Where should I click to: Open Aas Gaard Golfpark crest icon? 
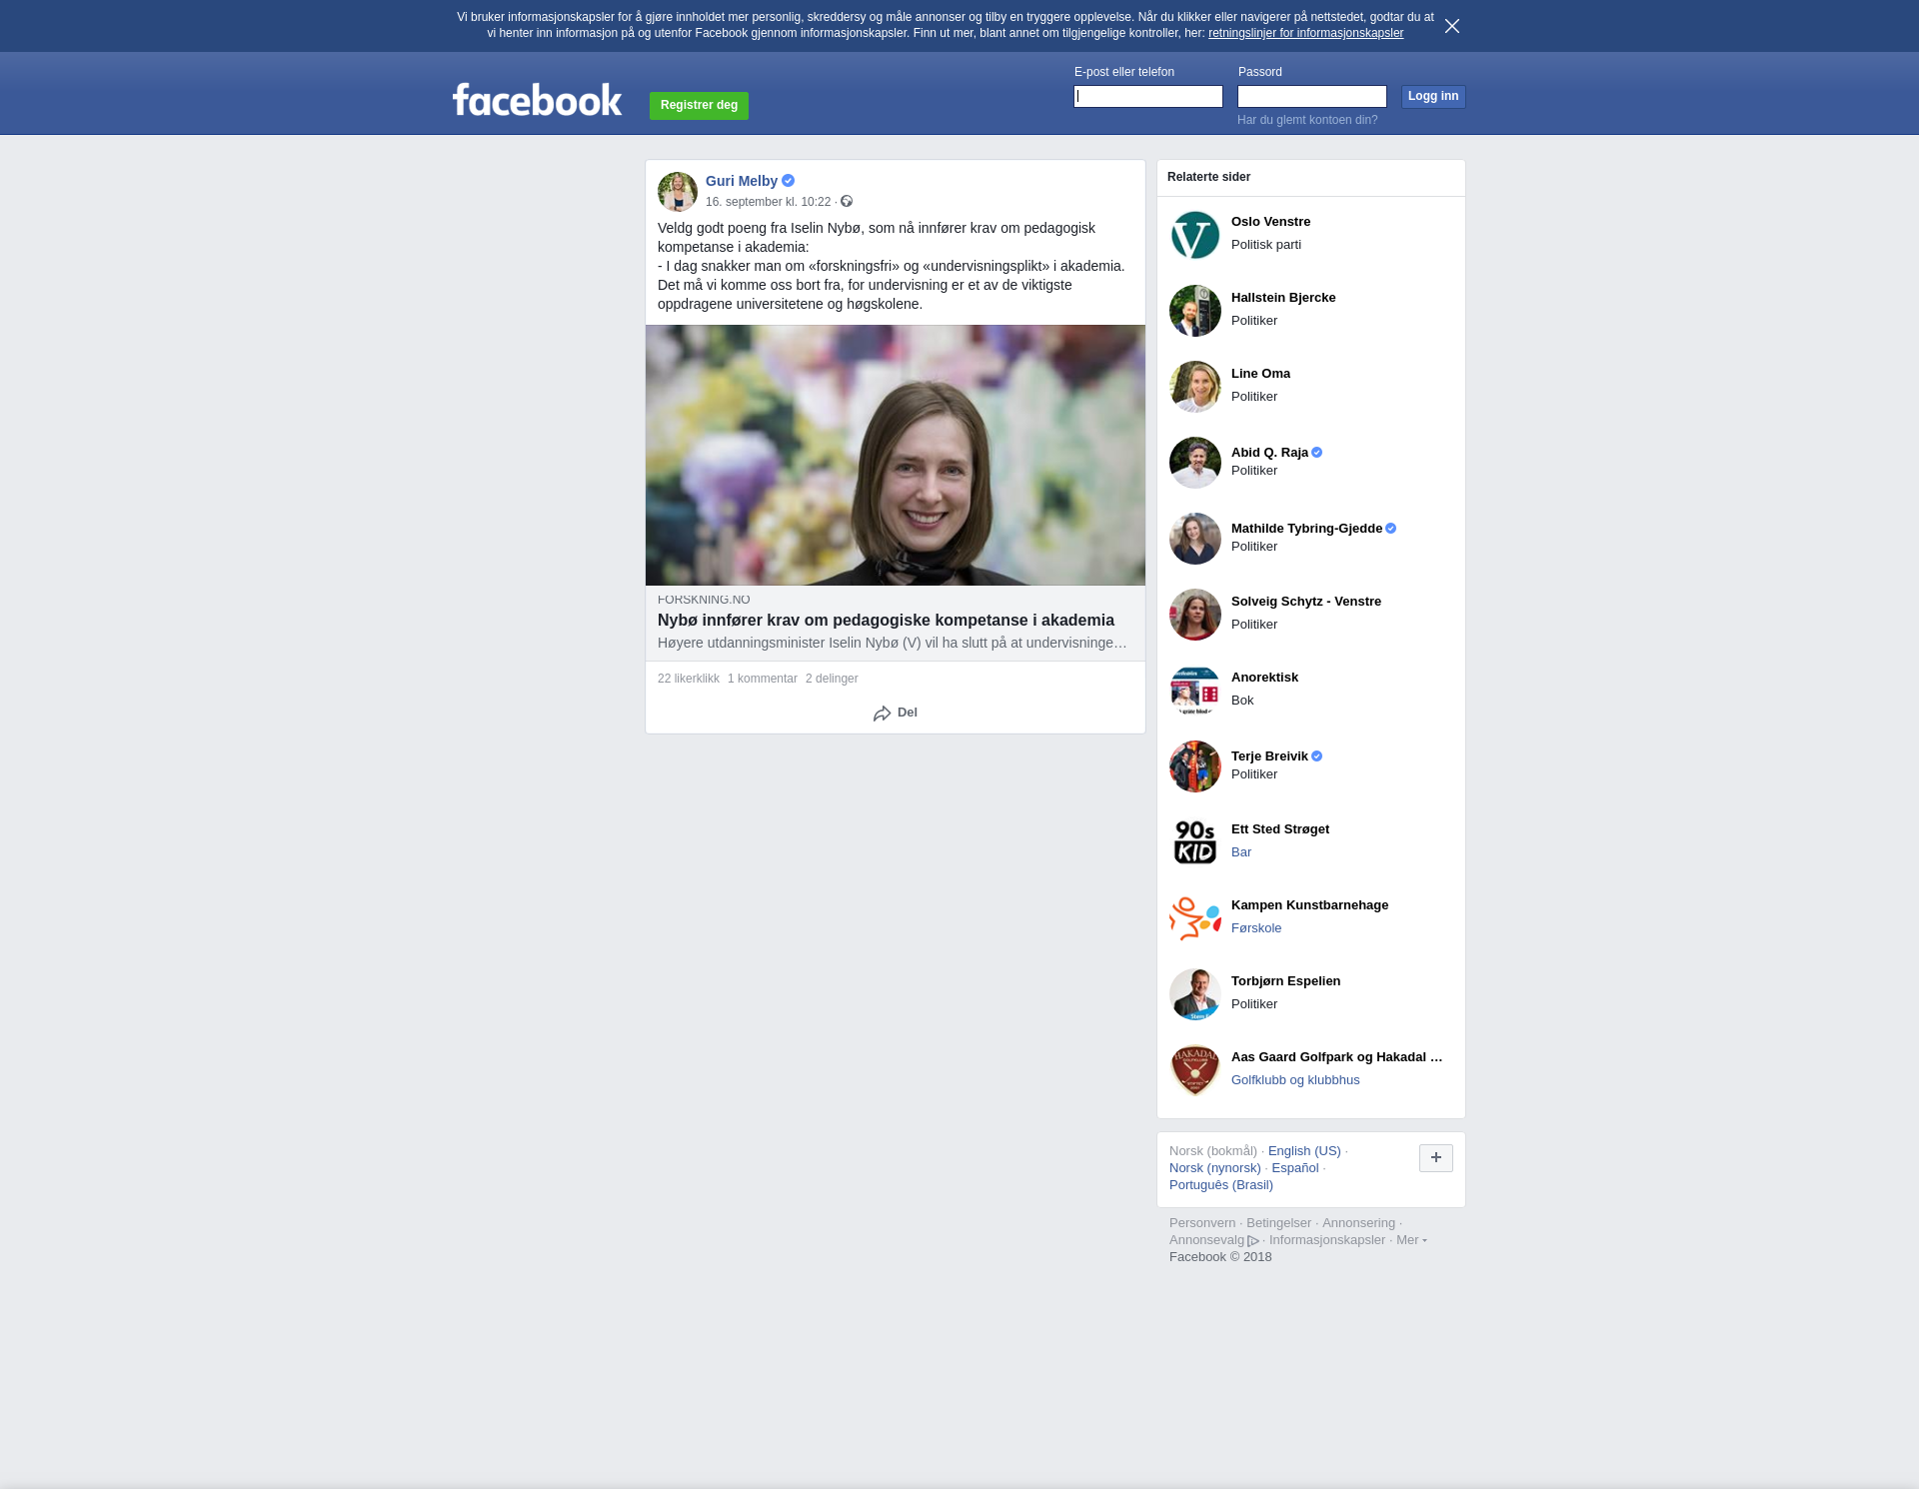click(1194, 1070)
